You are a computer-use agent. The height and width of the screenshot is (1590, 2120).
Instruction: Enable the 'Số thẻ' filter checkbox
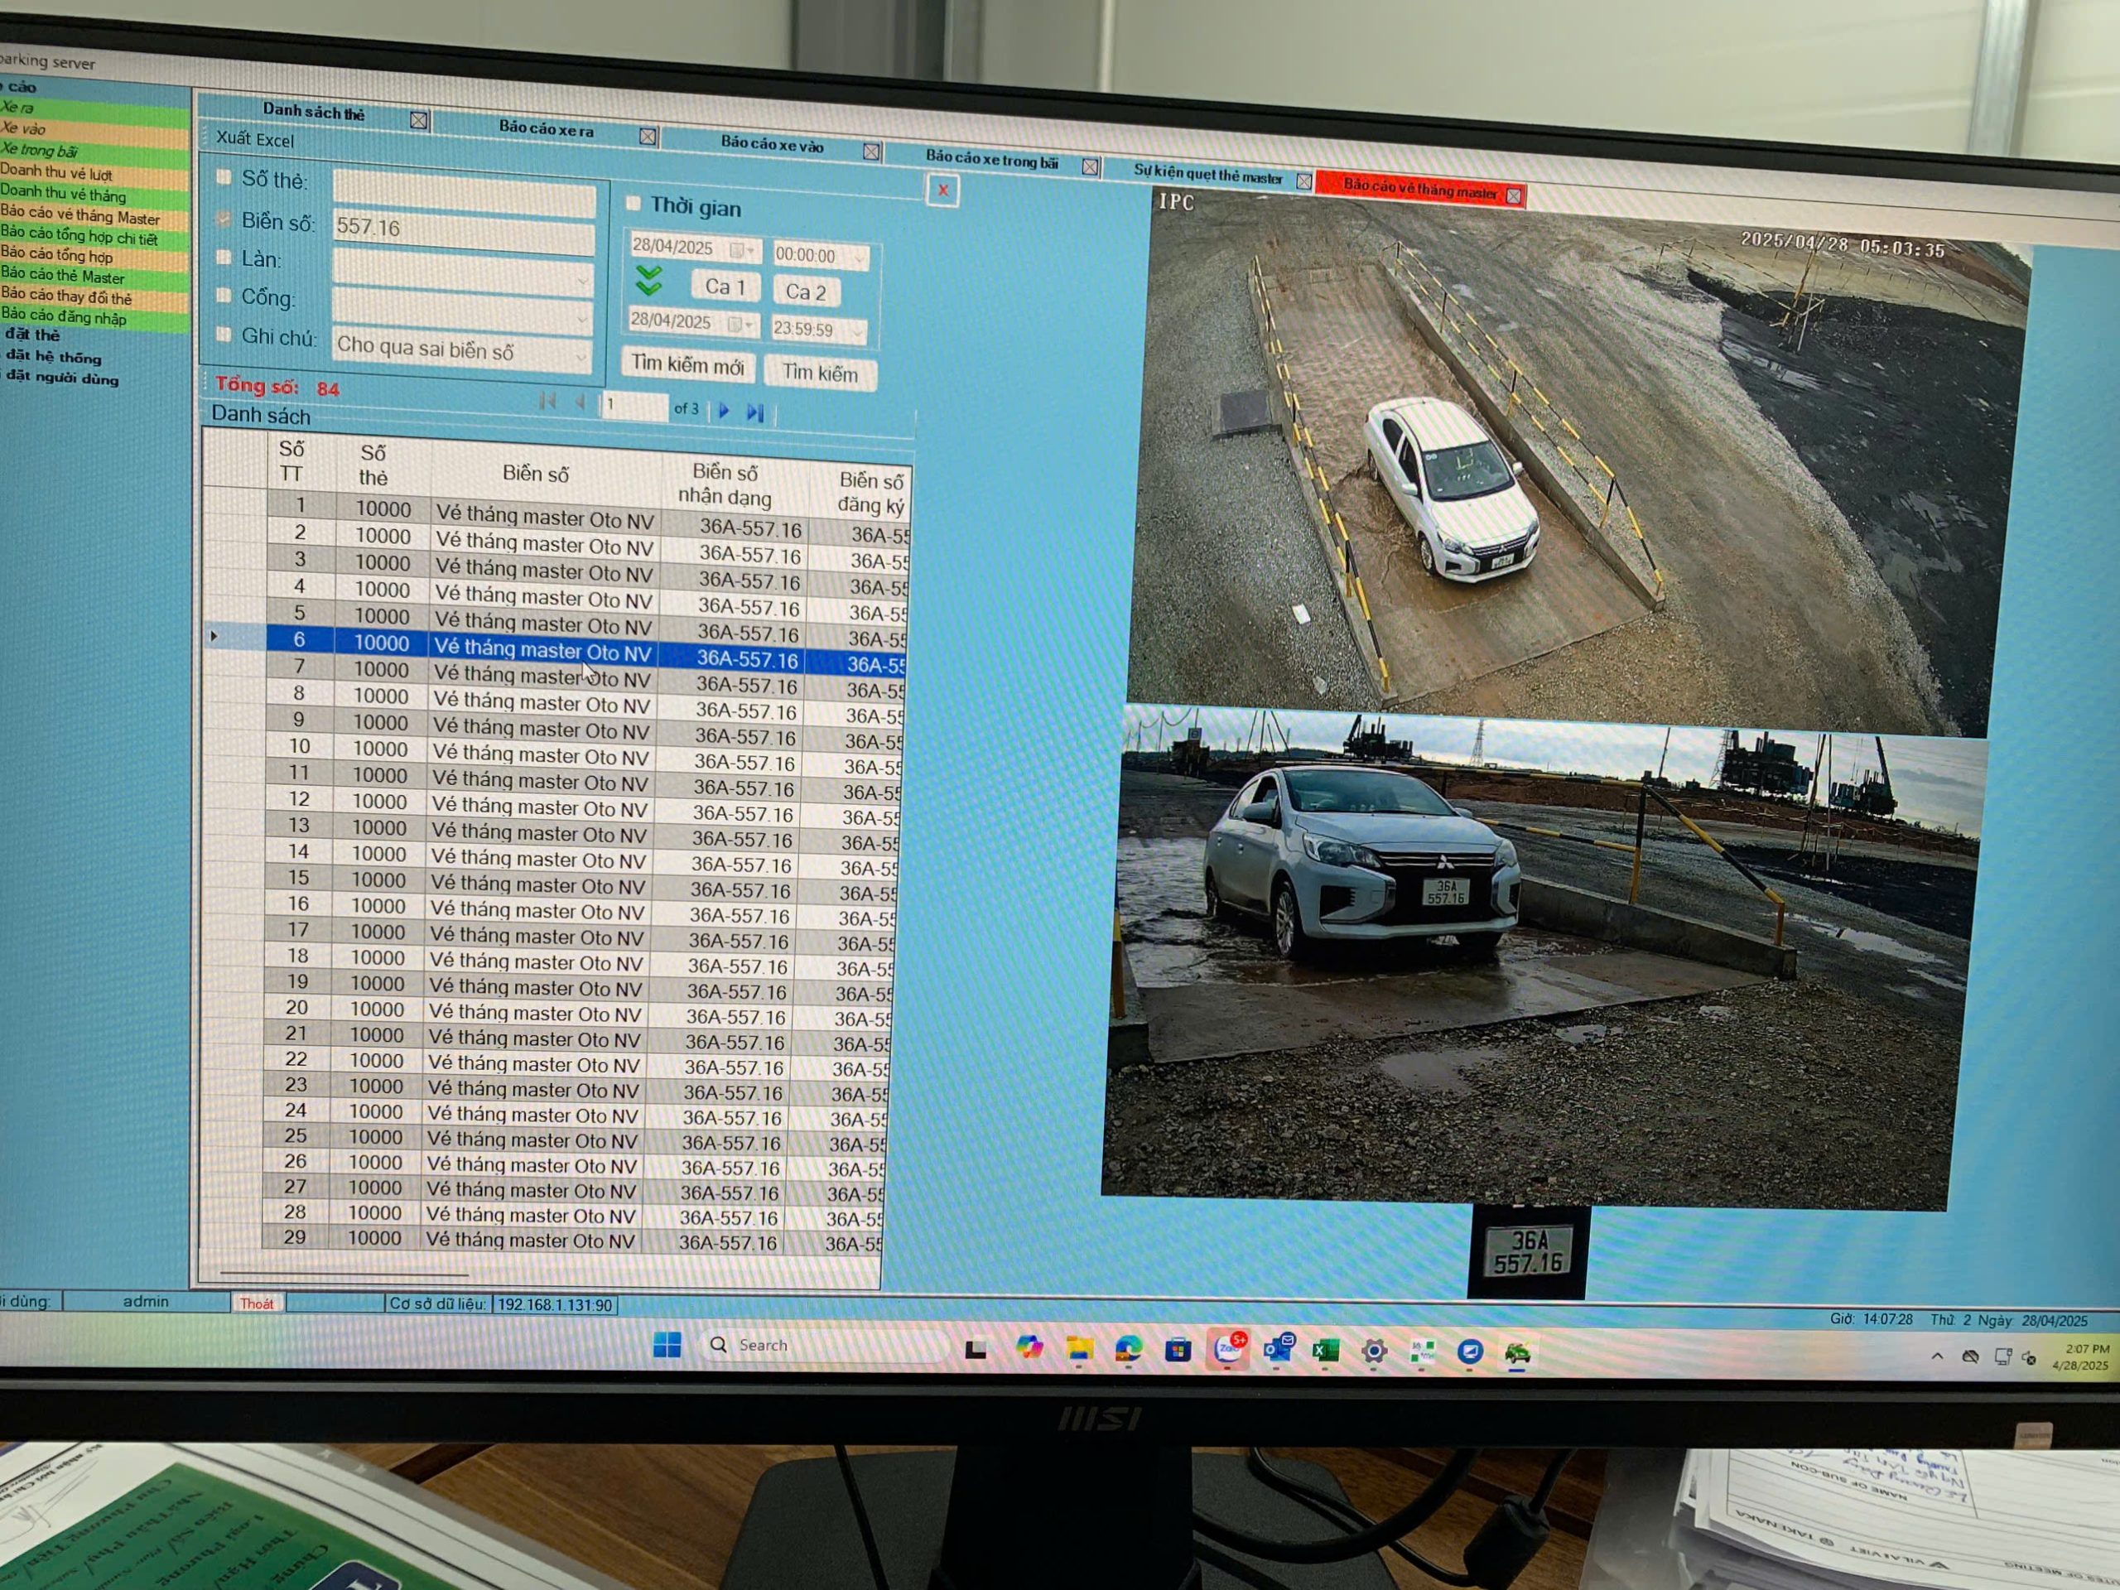224,177
